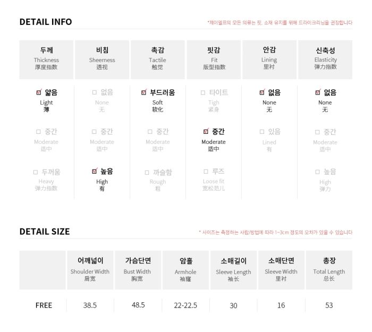Click the 48.5 bust width value
This screenshot has height=332, width=372.
pyautogui.click(x=138, y=305)
